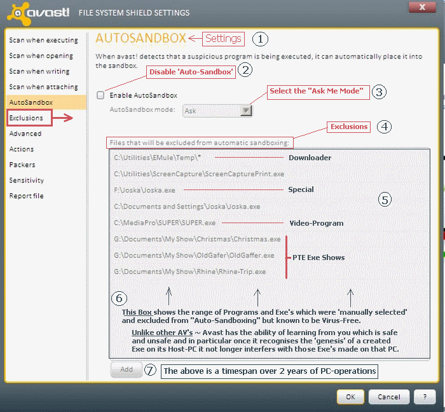Go to the Exclusions sidebar item
The image size is (445, 412).
pos(26,118)
